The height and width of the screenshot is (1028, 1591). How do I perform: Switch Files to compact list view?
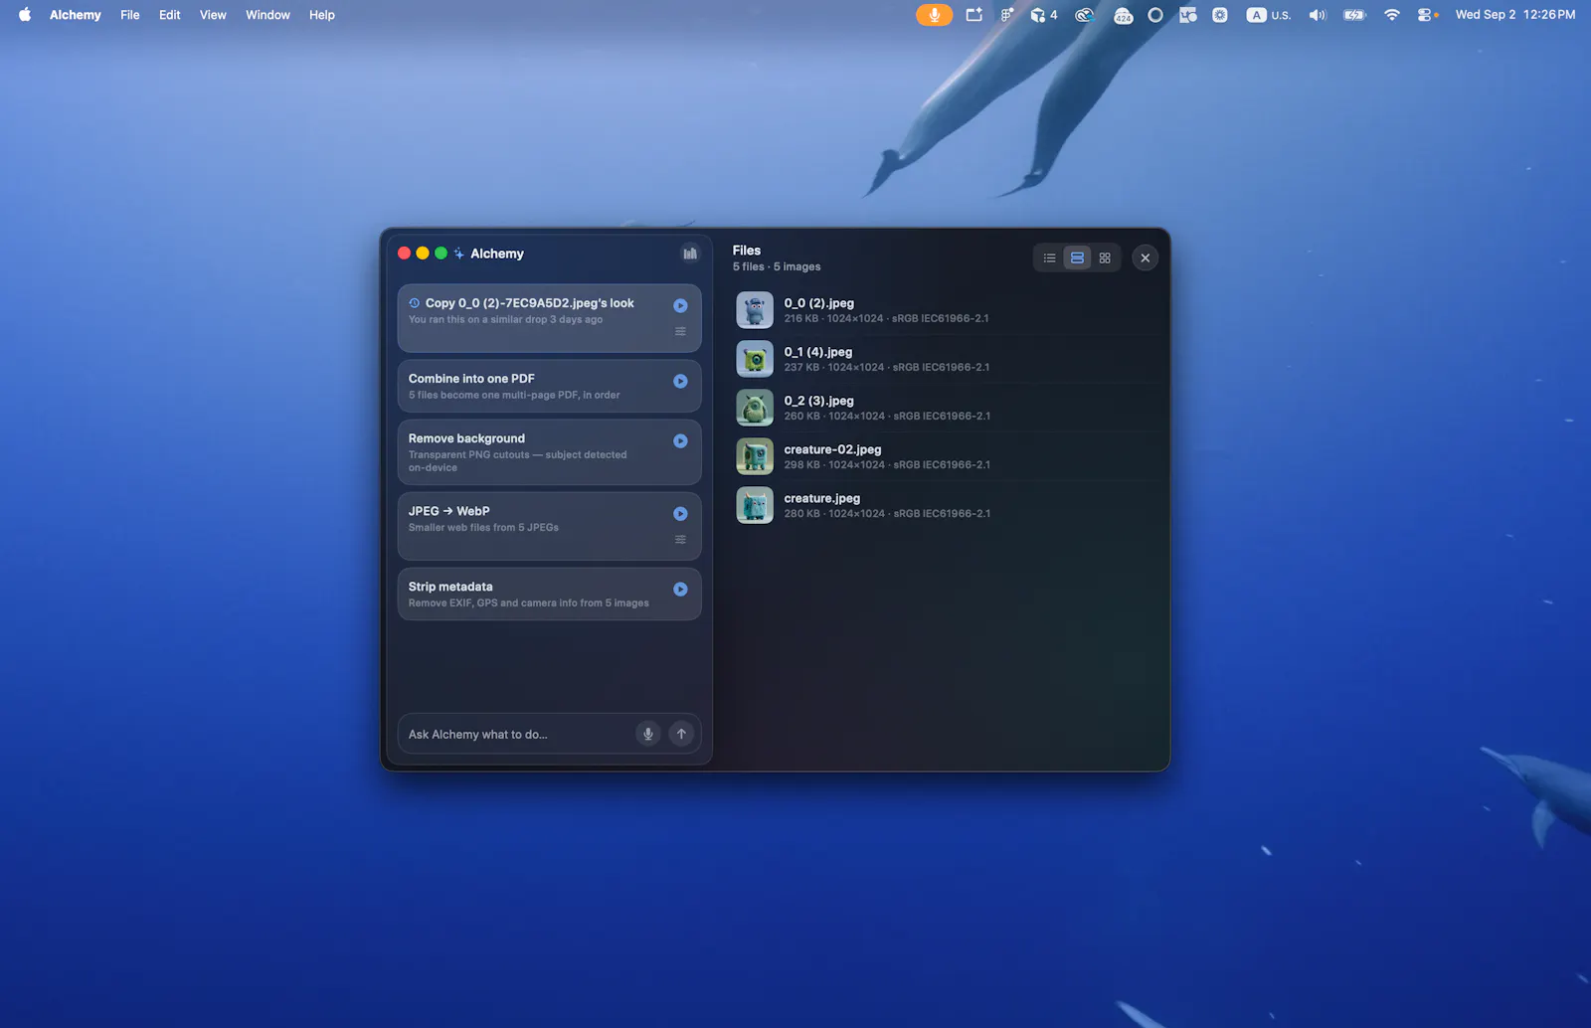(x=1049, y=257)
